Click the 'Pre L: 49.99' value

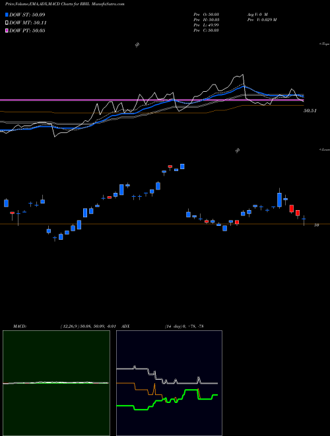206,25
